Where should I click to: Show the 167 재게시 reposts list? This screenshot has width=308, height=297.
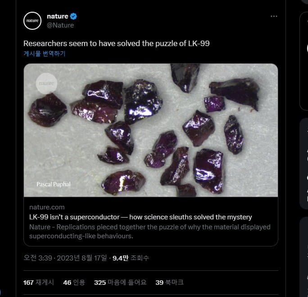point(38,283)
